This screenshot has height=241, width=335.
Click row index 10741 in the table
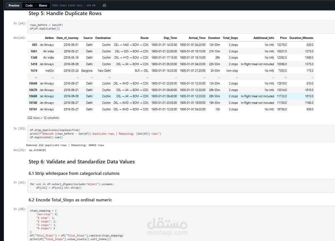coord(33,109)
